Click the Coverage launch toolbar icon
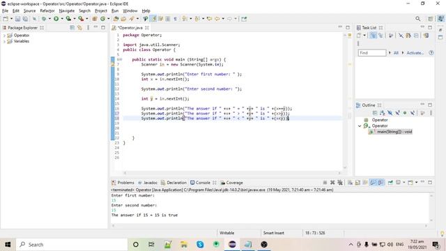Screen dimensions: 446x251 coord(68,19)
